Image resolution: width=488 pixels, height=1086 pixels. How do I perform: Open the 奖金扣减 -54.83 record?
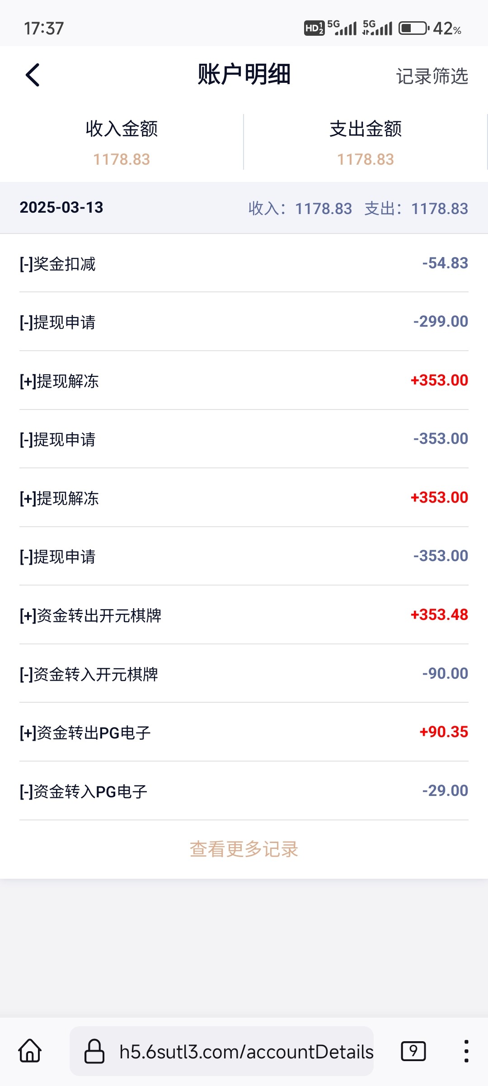click(244, 263)
